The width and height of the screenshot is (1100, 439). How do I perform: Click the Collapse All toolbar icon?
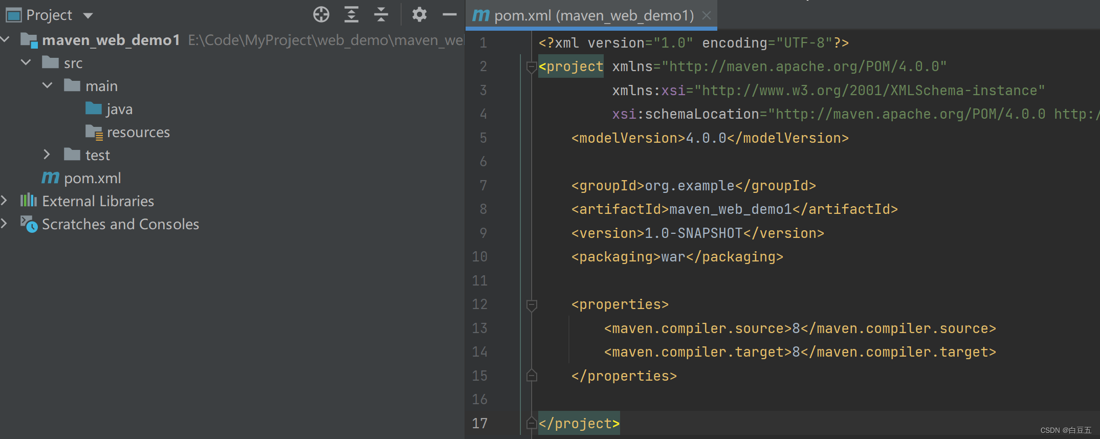tap(381, 15)
